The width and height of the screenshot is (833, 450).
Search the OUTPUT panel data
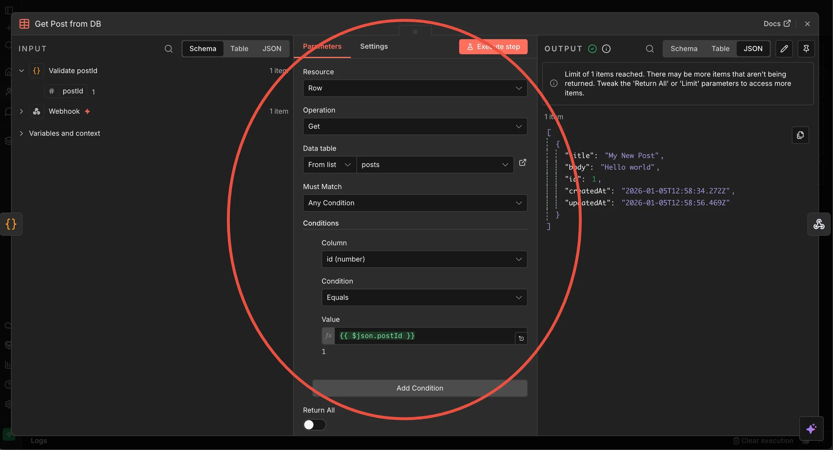pyautogui.click(x=650, y=49)
